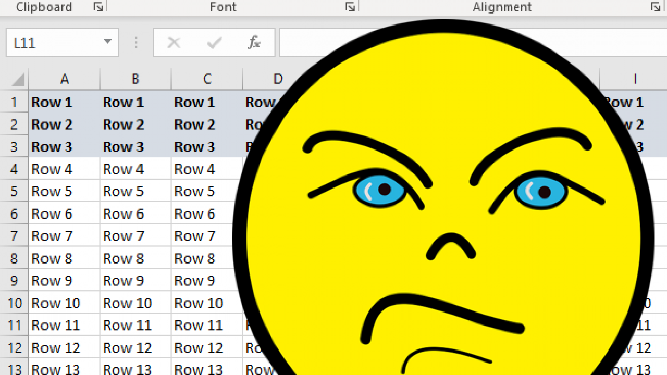Click cell B6 containing Row 6

[x=135, y=214]
